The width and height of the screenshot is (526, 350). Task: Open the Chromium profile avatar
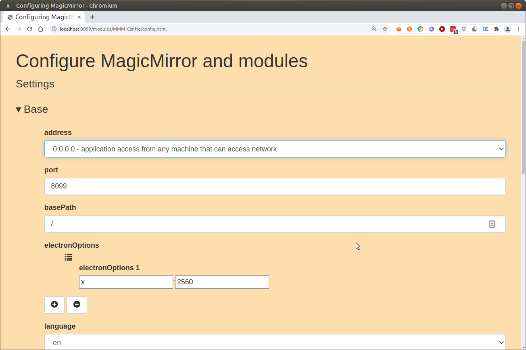pyautogui.click(x=507, y=29)
